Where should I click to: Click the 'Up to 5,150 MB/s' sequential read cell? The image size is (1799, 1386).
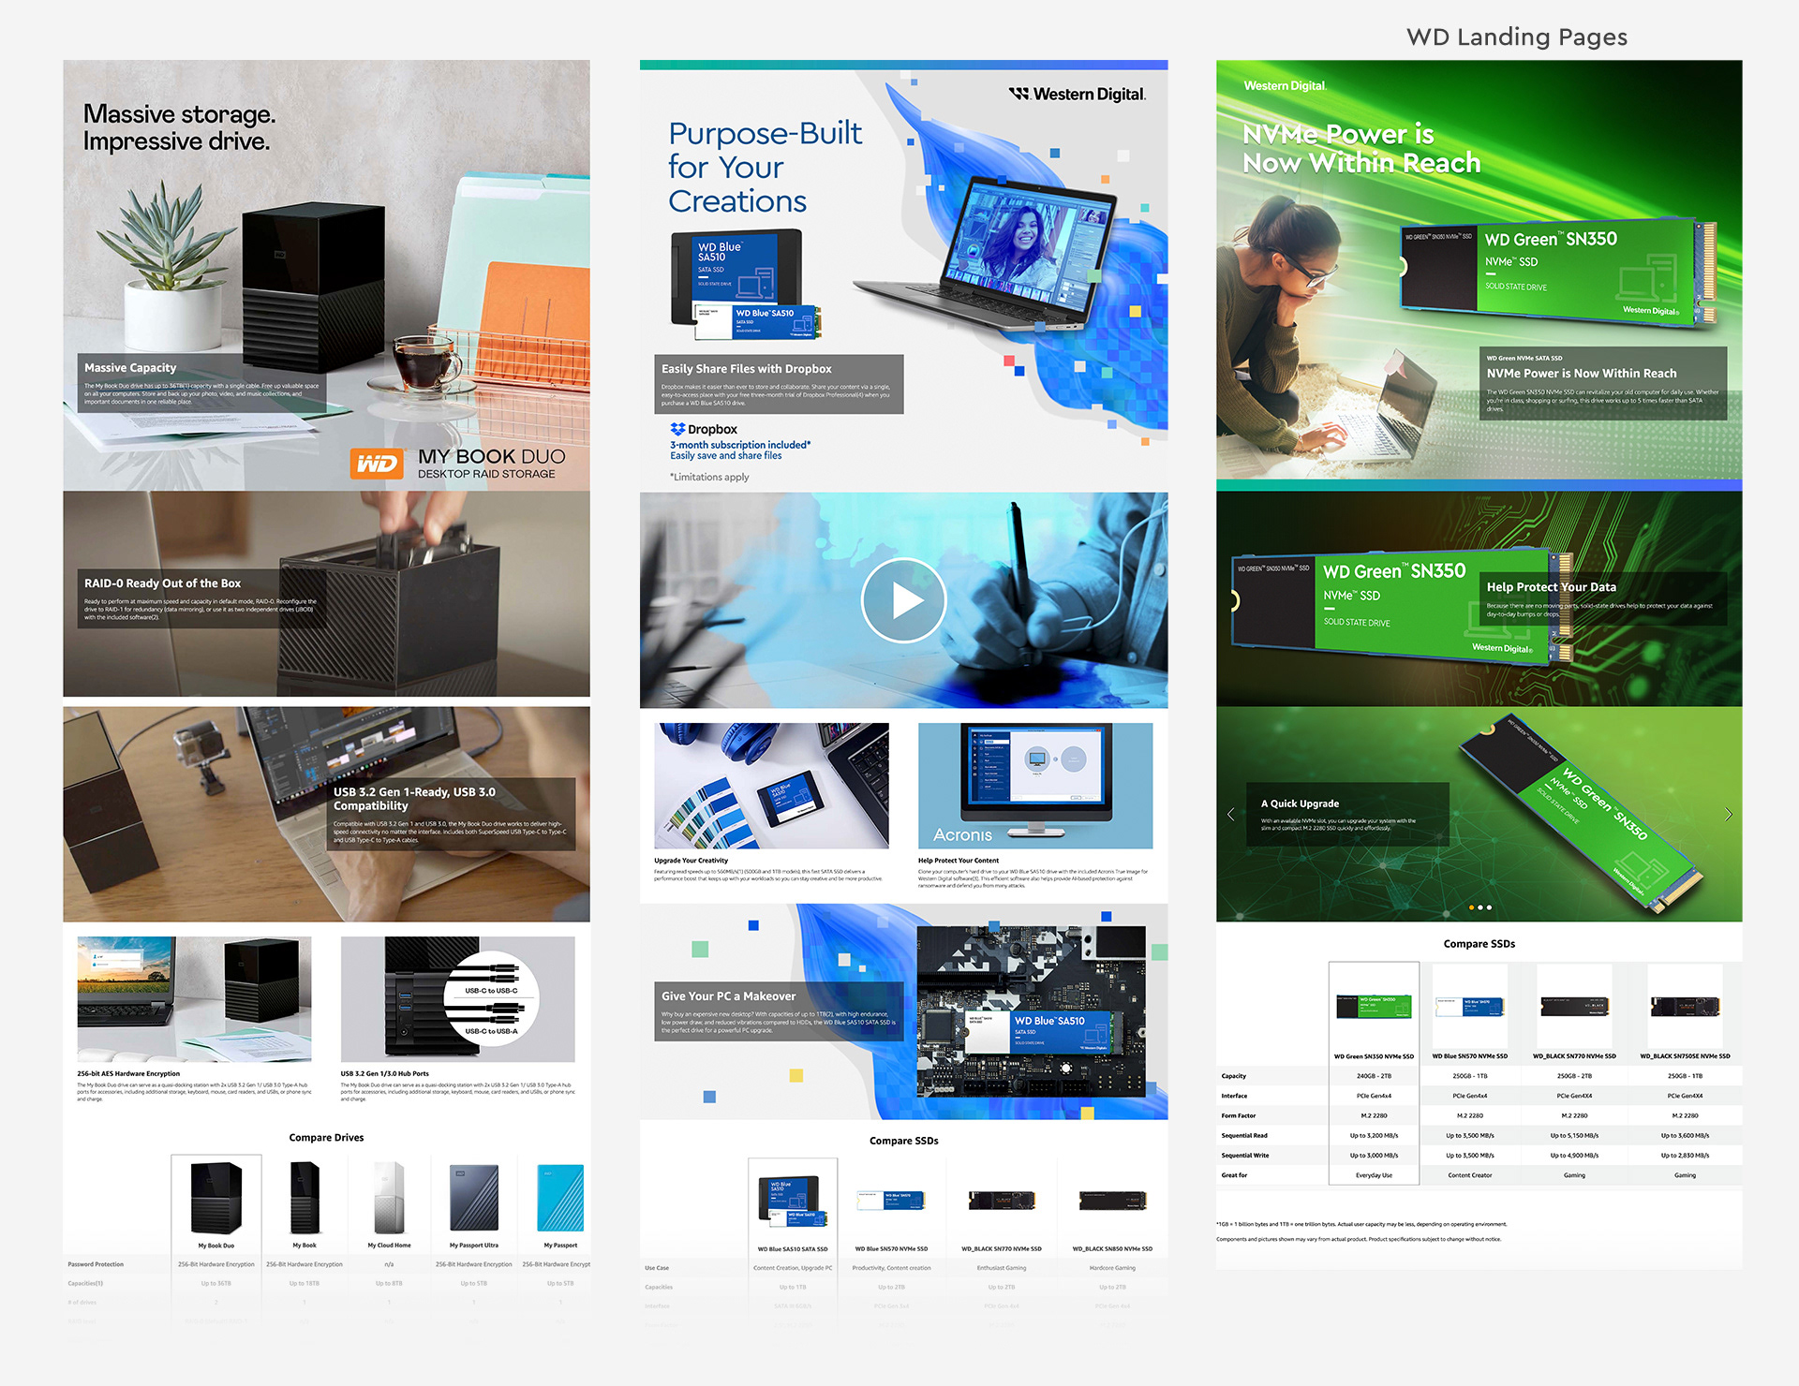coord(1574,1135)
